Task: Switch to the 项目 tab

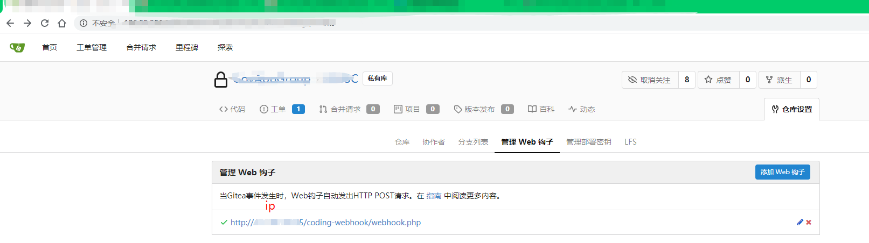Action: [416, 109]
